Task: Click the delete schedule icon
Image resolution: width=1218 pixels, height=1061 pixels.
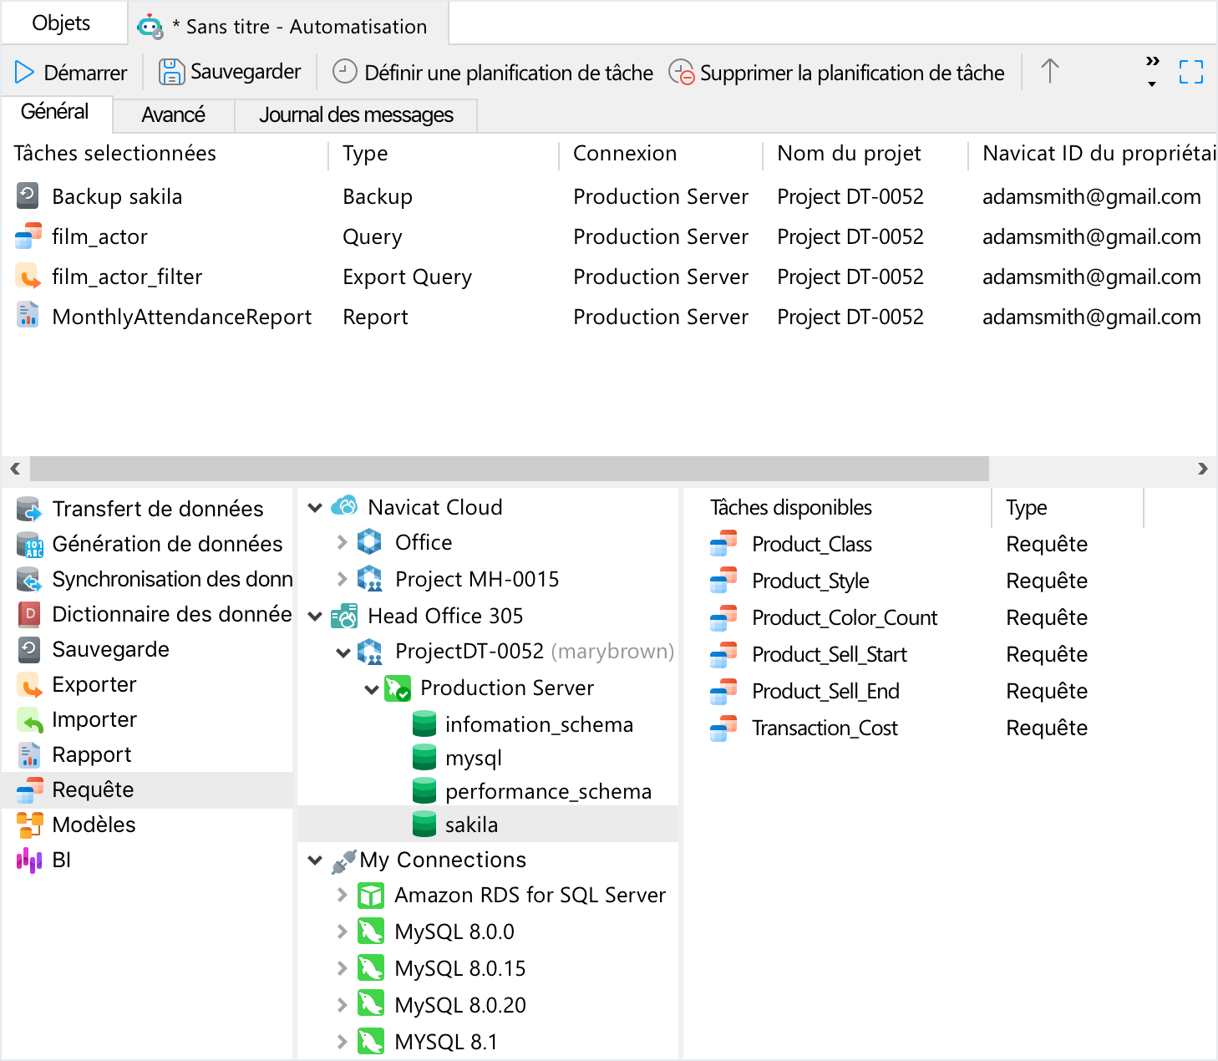Action: 681,73
